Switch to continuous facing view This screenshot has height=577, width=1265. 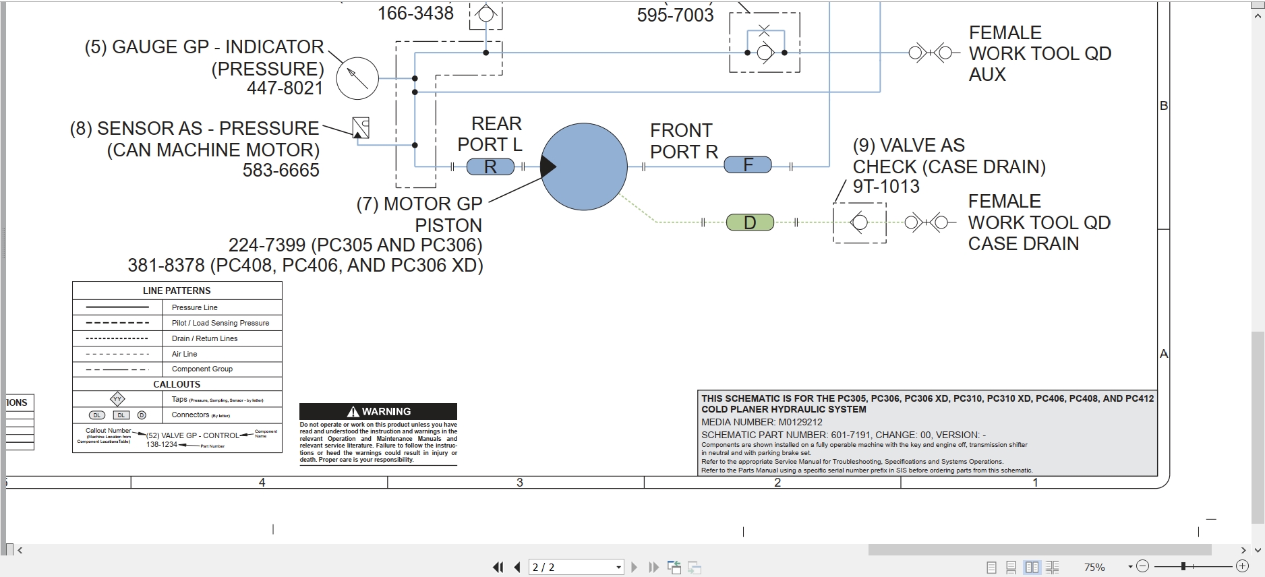click(1052, 568)
